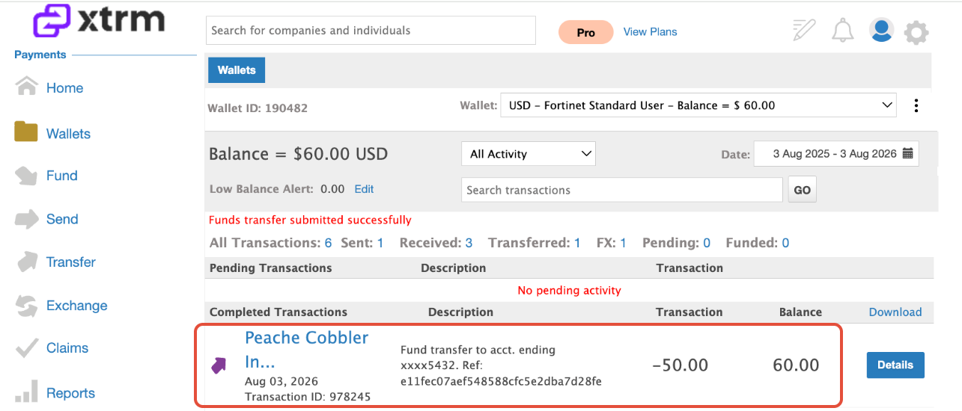Viewport: 962px width, 411px height.
Task: Open the notifications bell icon
Action: coord(843,31)
